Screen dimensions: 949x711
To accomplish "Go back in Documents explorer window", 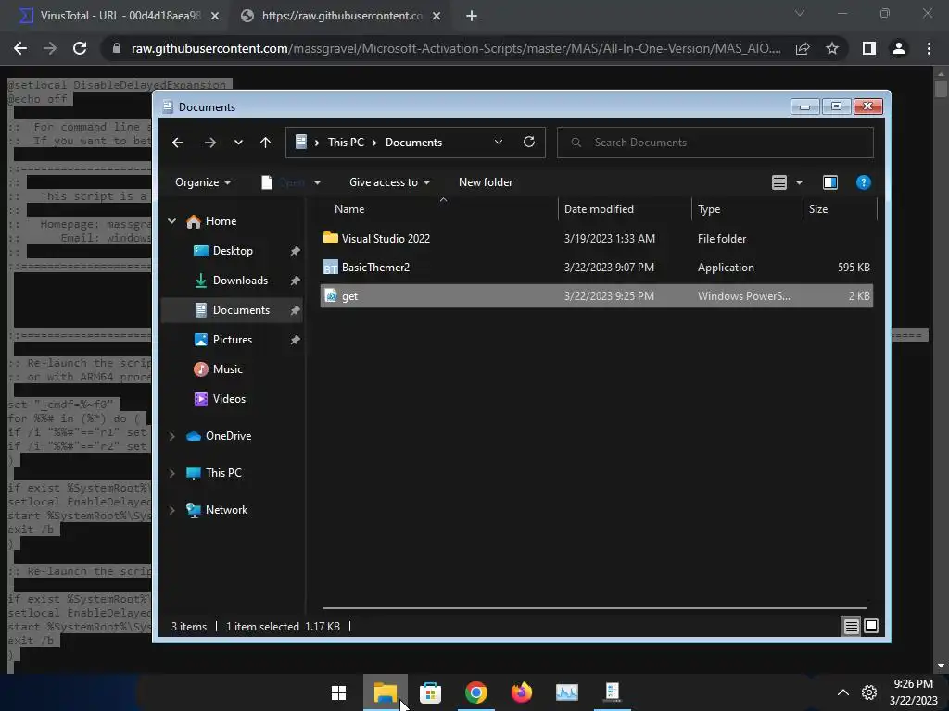I will (177, 143).
